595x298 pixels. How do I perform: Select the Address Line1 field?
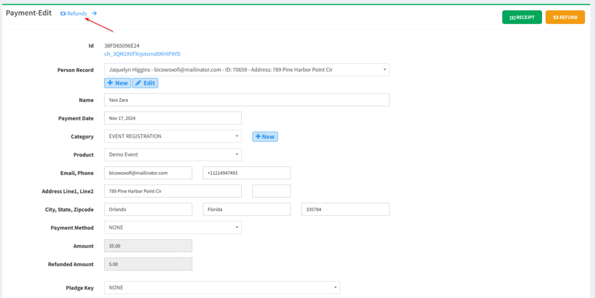173,191
